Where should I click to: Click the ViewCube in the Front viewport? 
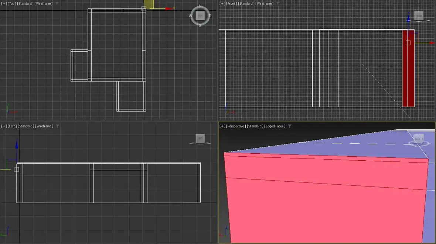click(x=419, y=15)
